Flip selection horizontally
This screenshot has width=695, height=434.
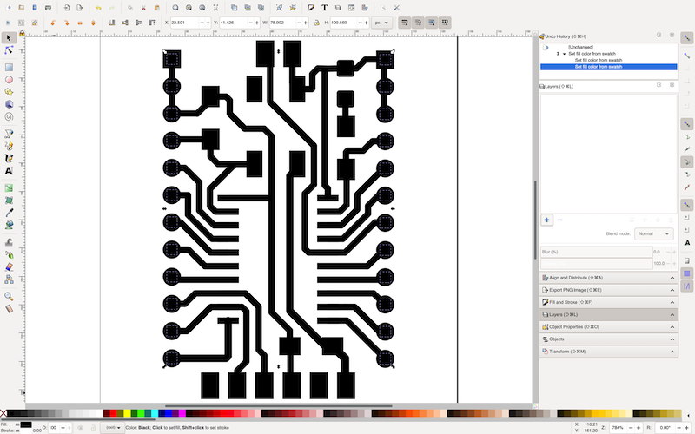pos(80,23)
